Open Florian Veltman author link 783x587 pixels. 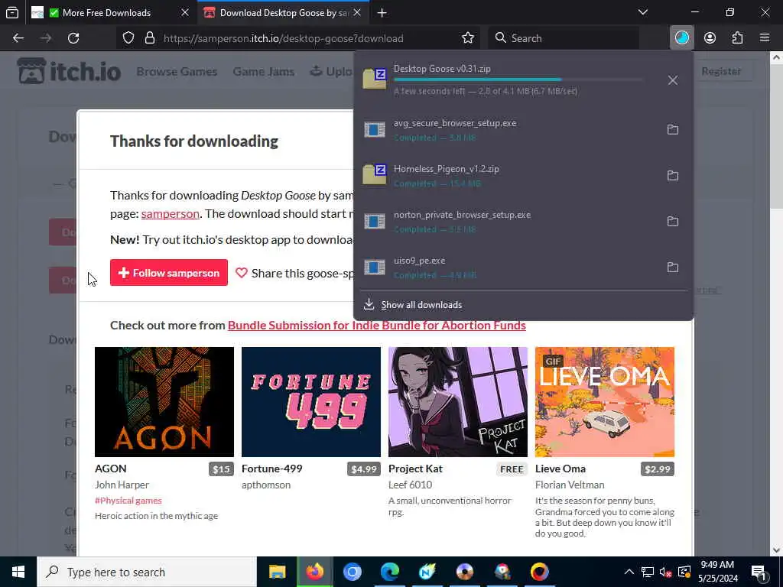point(570,485)
